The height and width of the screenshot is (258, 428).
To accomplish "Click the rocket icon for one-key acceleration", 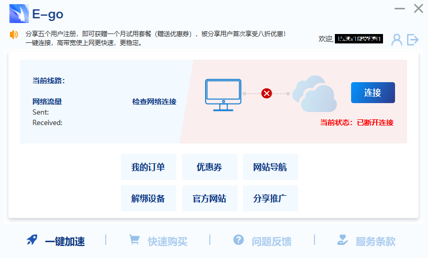I will point(32,240).
